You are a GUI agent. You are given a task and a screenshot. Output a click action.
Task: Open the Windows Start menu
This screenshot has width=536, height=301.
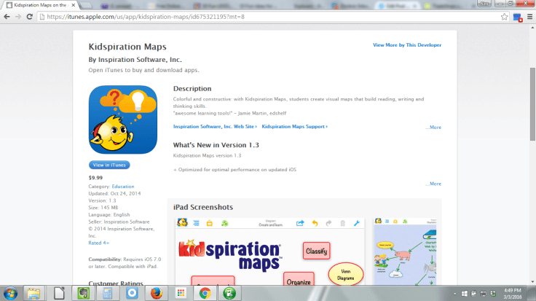(11, 294)
